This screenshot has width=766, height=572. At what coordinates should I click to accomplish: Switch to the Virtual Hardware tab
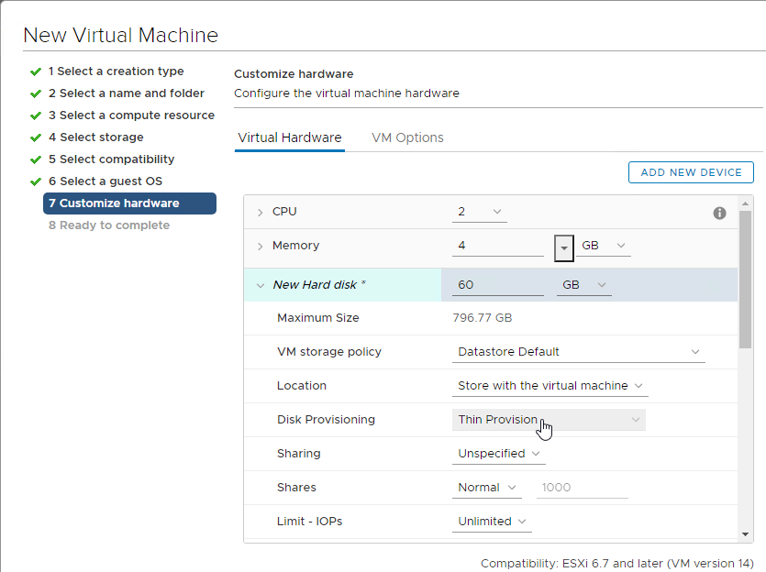pyautogui.click(x=290, y=138)
